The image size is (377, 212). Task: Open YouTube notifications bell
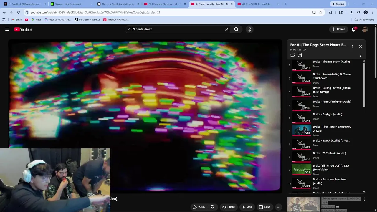pos(354,29)
